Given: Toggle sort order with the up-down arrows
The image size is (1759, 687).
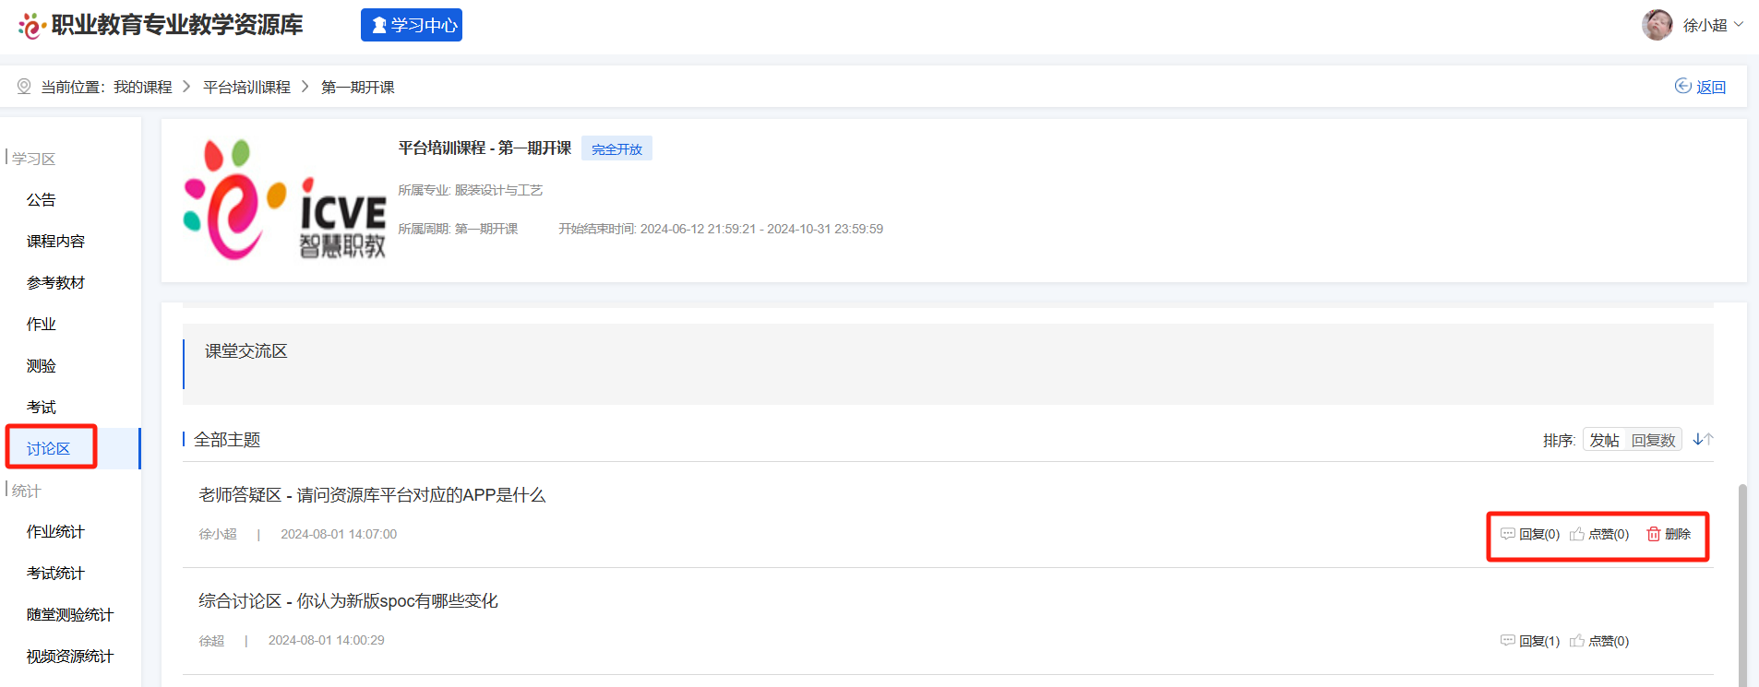Looking at the screenshot, I should [1703, 440].
